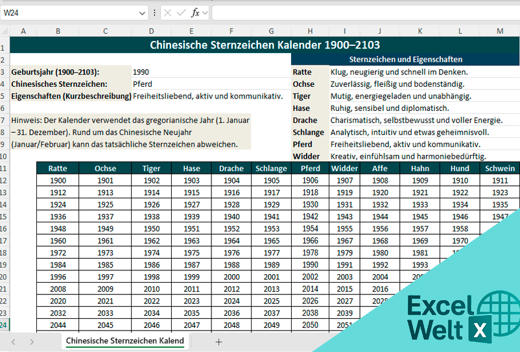Open the Chinesische Sternzeichen Kalender sheet tab

point(124,341)
